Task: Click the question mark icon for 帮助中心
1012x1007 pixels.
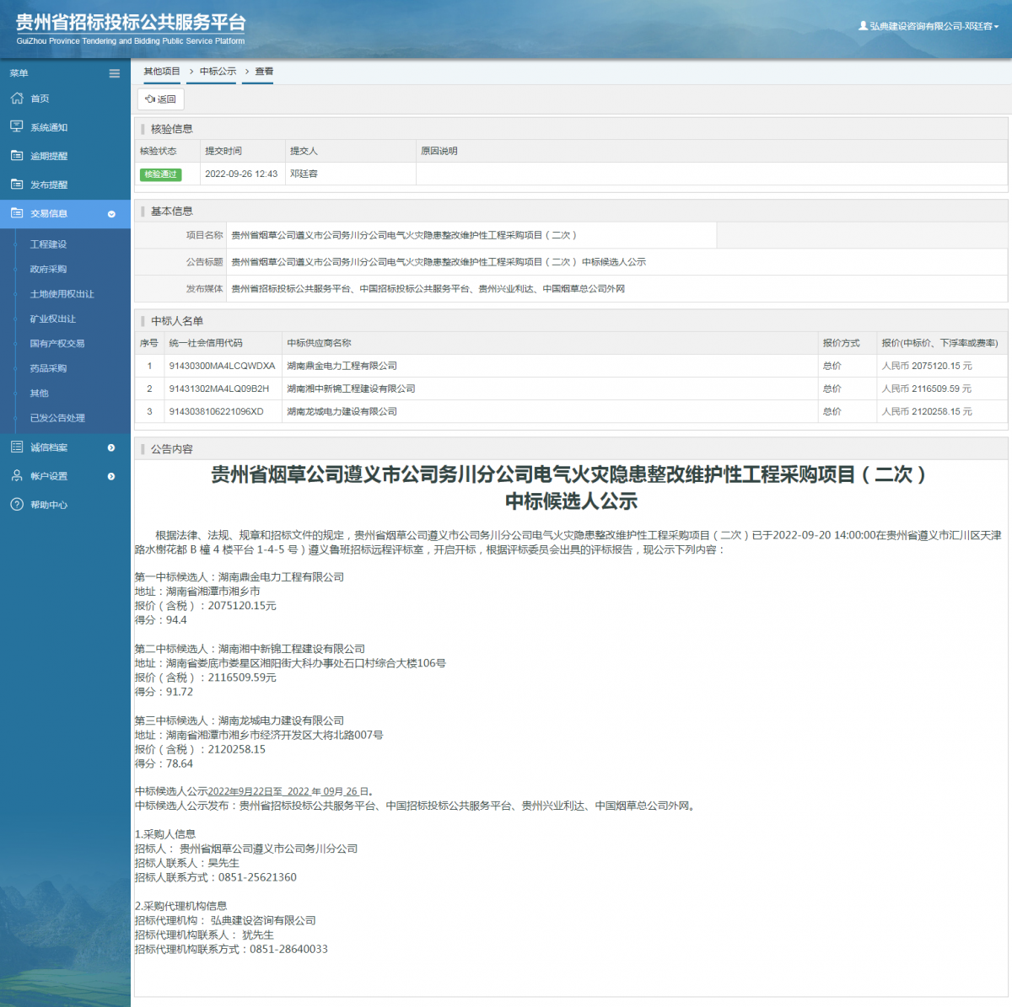Action: point(17,504)
